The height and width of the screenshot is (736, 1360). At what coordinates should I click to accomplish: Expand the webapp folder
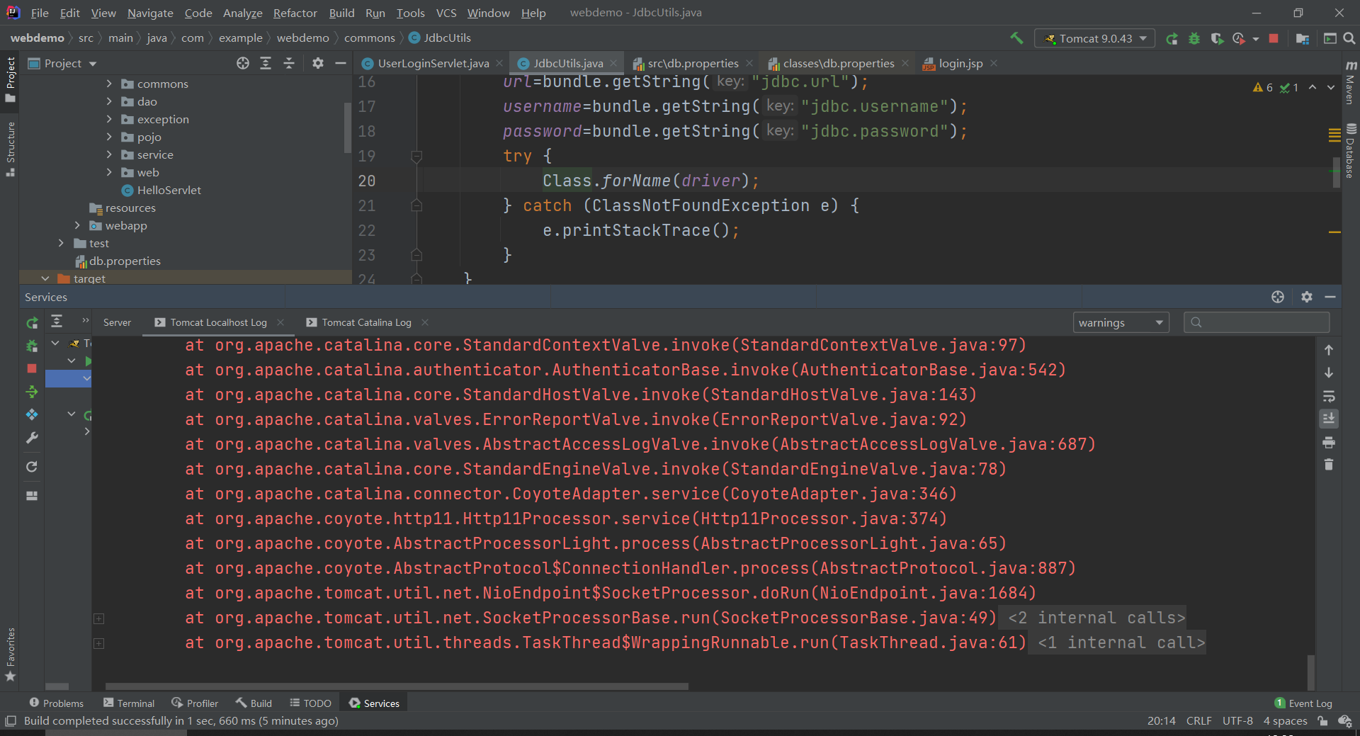tap(77, 225)
